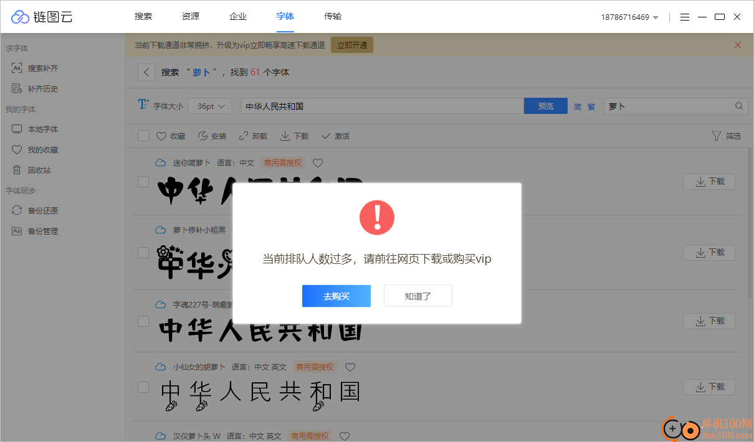
Task: Click the 卸载 uninstall toolbar icon
Action: click(252, 136)
